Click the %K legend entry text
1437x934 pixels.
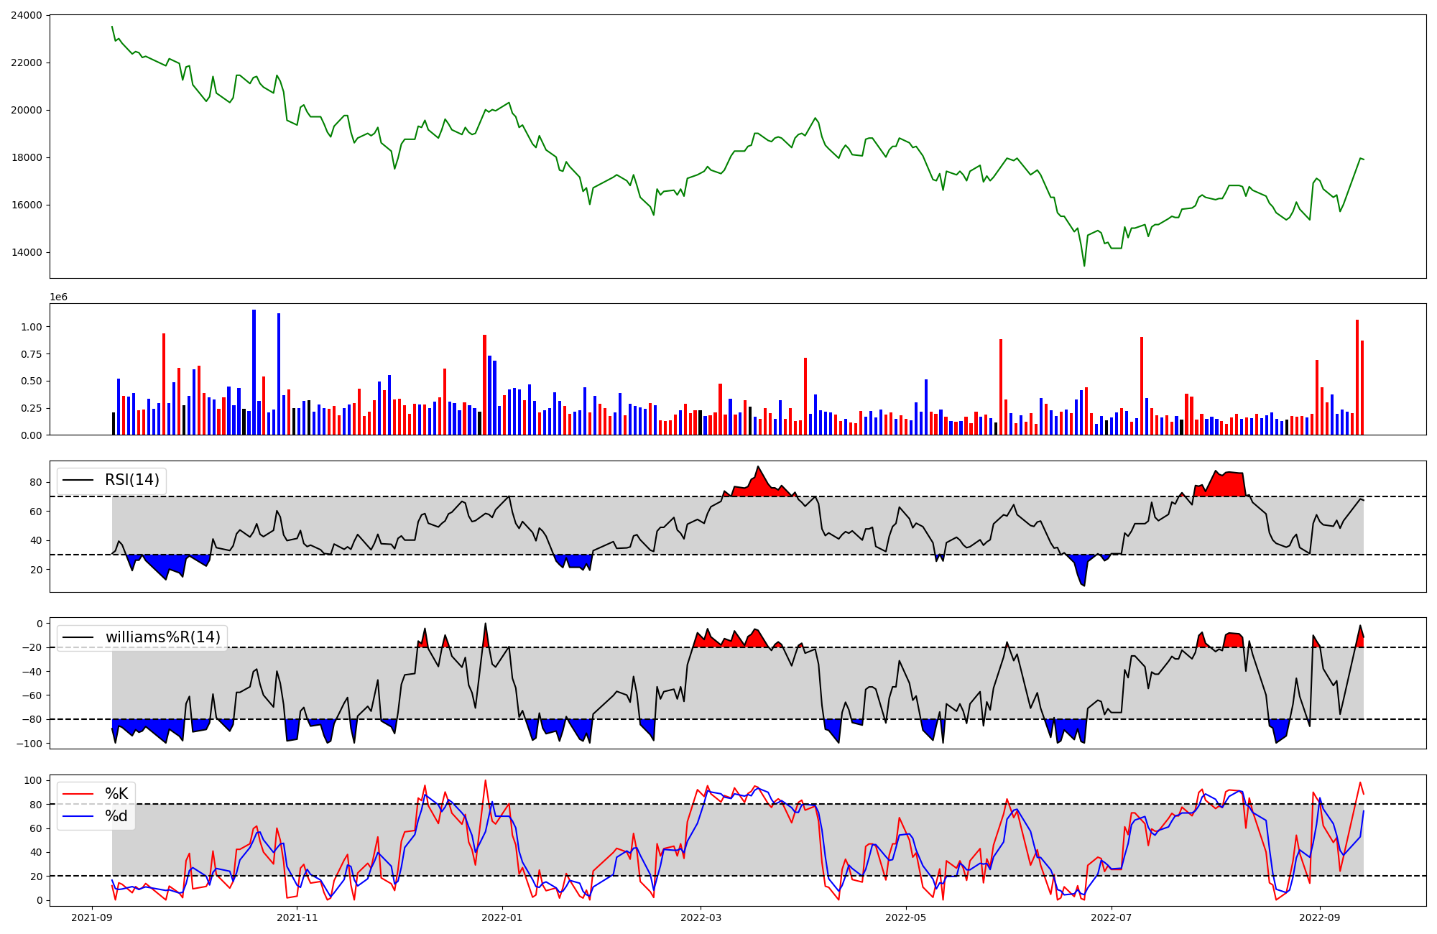pos(116,794)
